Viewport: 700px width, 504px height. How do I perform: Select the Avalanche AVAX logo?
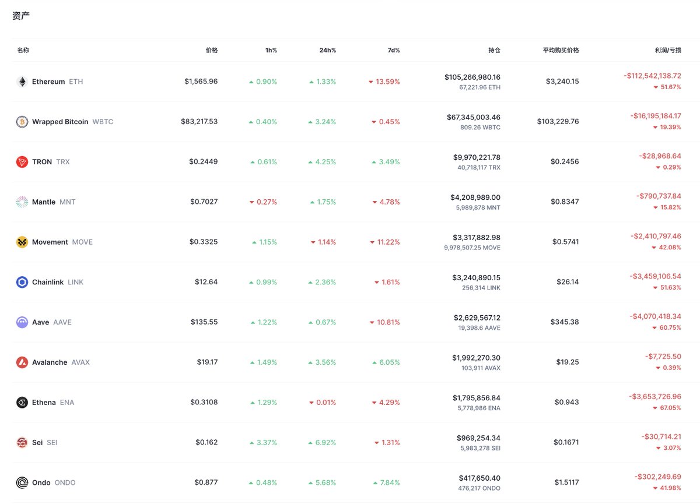coord(22,362)
